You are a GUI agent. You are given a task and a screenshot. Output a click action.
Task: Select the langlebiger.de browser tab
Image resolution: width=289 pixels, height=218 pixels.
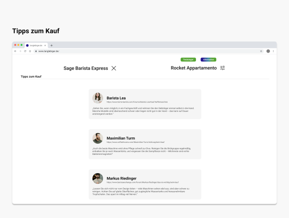click(x=35, y=45)
